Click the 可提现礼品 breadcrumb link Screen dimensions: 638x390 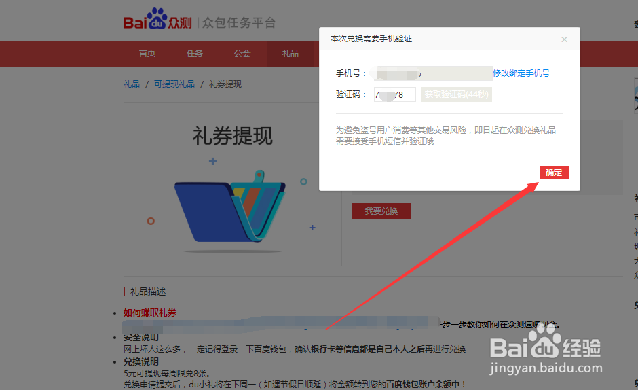[174, 84]
